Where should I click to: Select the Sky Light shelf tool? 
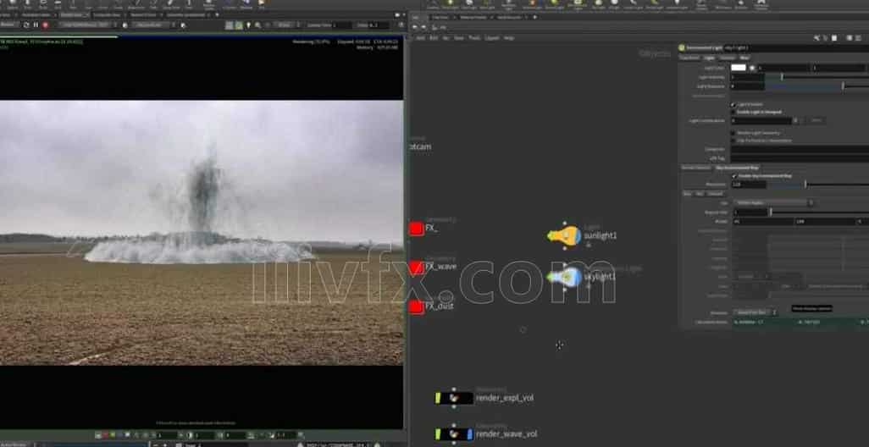pyautogui.click(x=599, y=6)
